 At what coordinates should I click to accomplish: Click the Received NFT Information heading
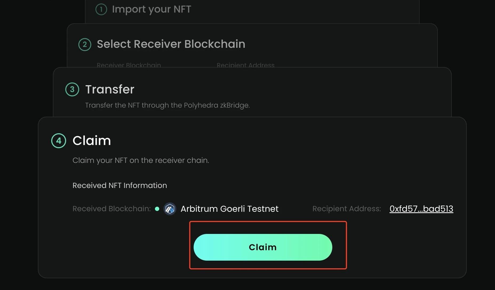[120, 185]
